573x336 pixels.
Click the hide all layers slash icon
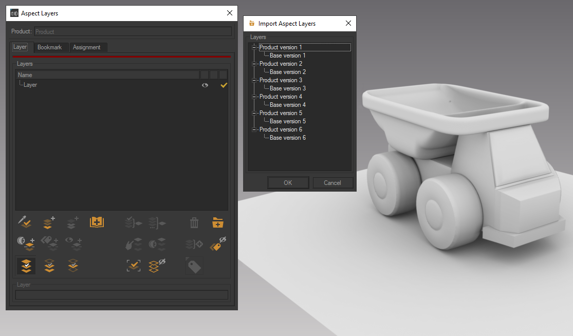click(157, 266)
